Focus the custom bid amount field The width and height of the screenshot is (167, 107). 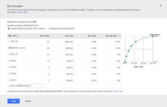coord(38,86)
